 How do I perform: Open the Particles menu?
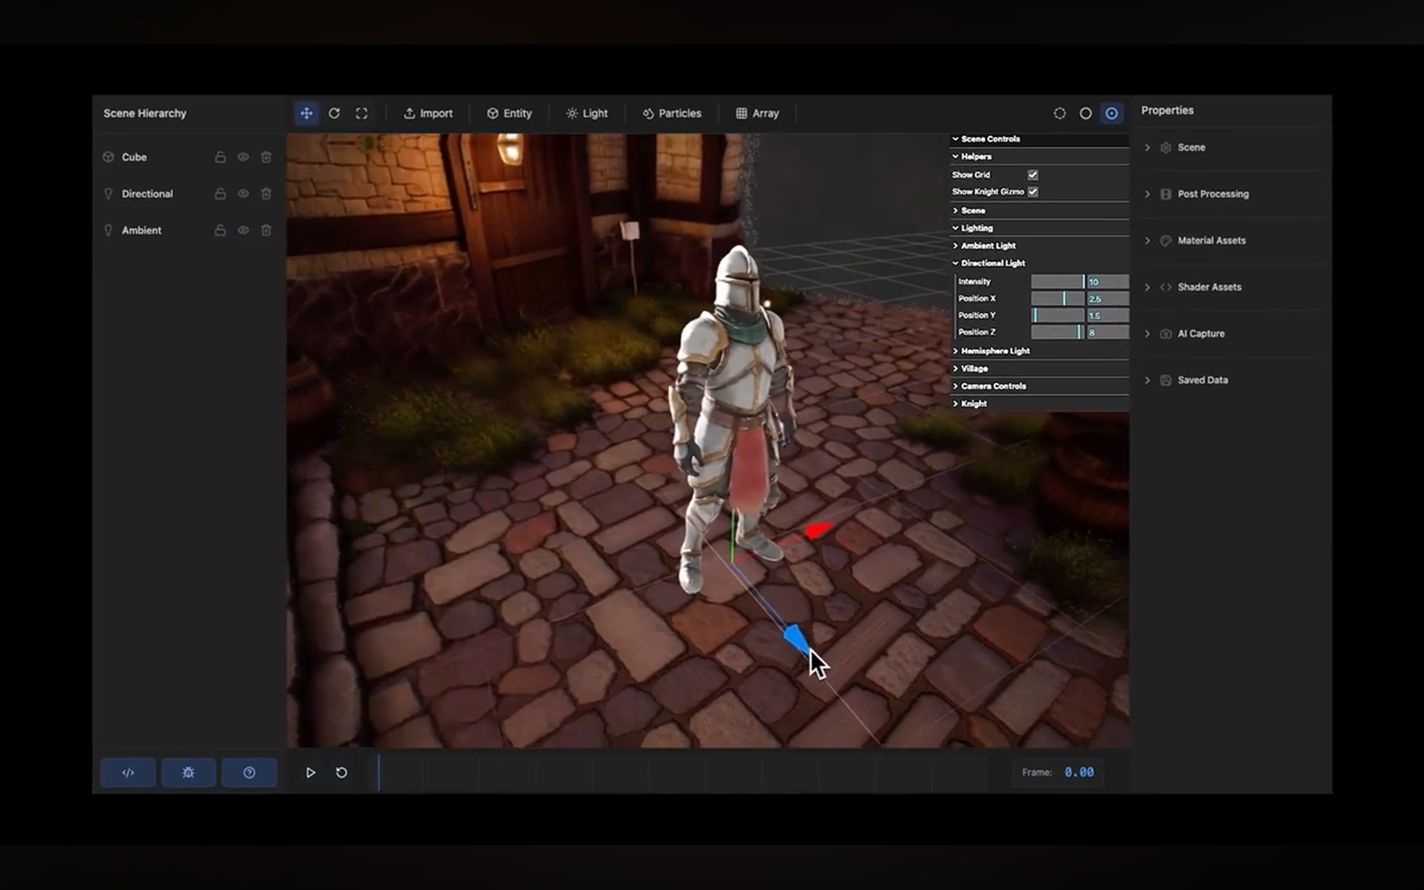672,113
